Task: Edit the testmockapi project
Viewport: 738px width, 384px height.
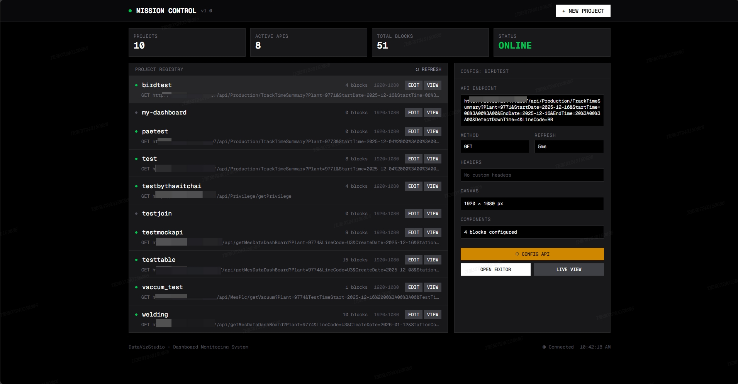Action: click(414, 232)
